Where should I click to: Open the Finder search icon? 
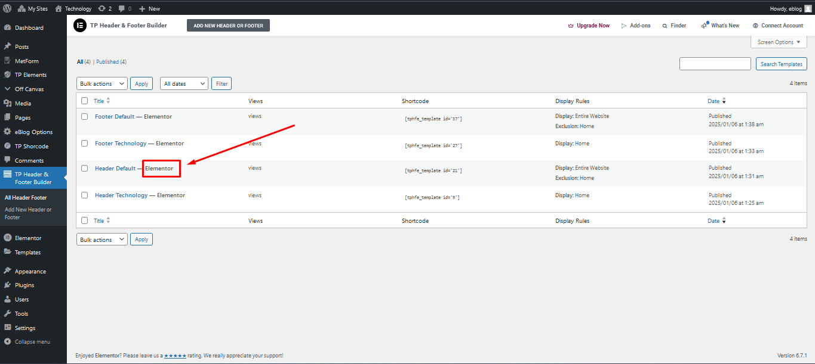(665, 26)
